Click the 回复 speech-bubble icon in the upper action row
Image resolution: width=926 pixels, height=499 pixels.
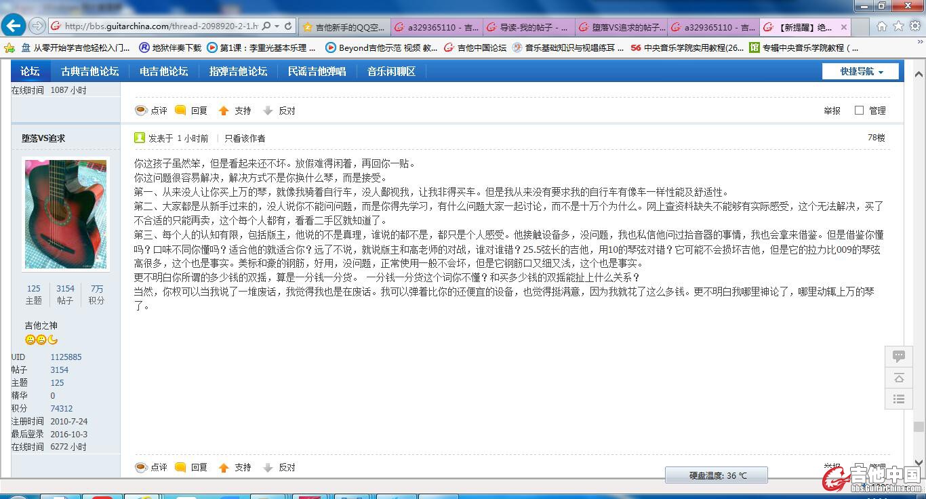pos(180,111)
